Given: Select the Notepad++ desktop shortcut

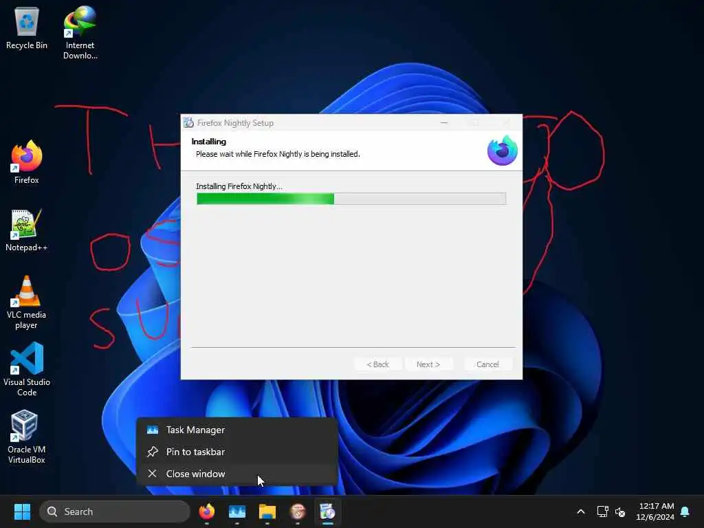Looking at the screenshot, I should coord(27,230).
